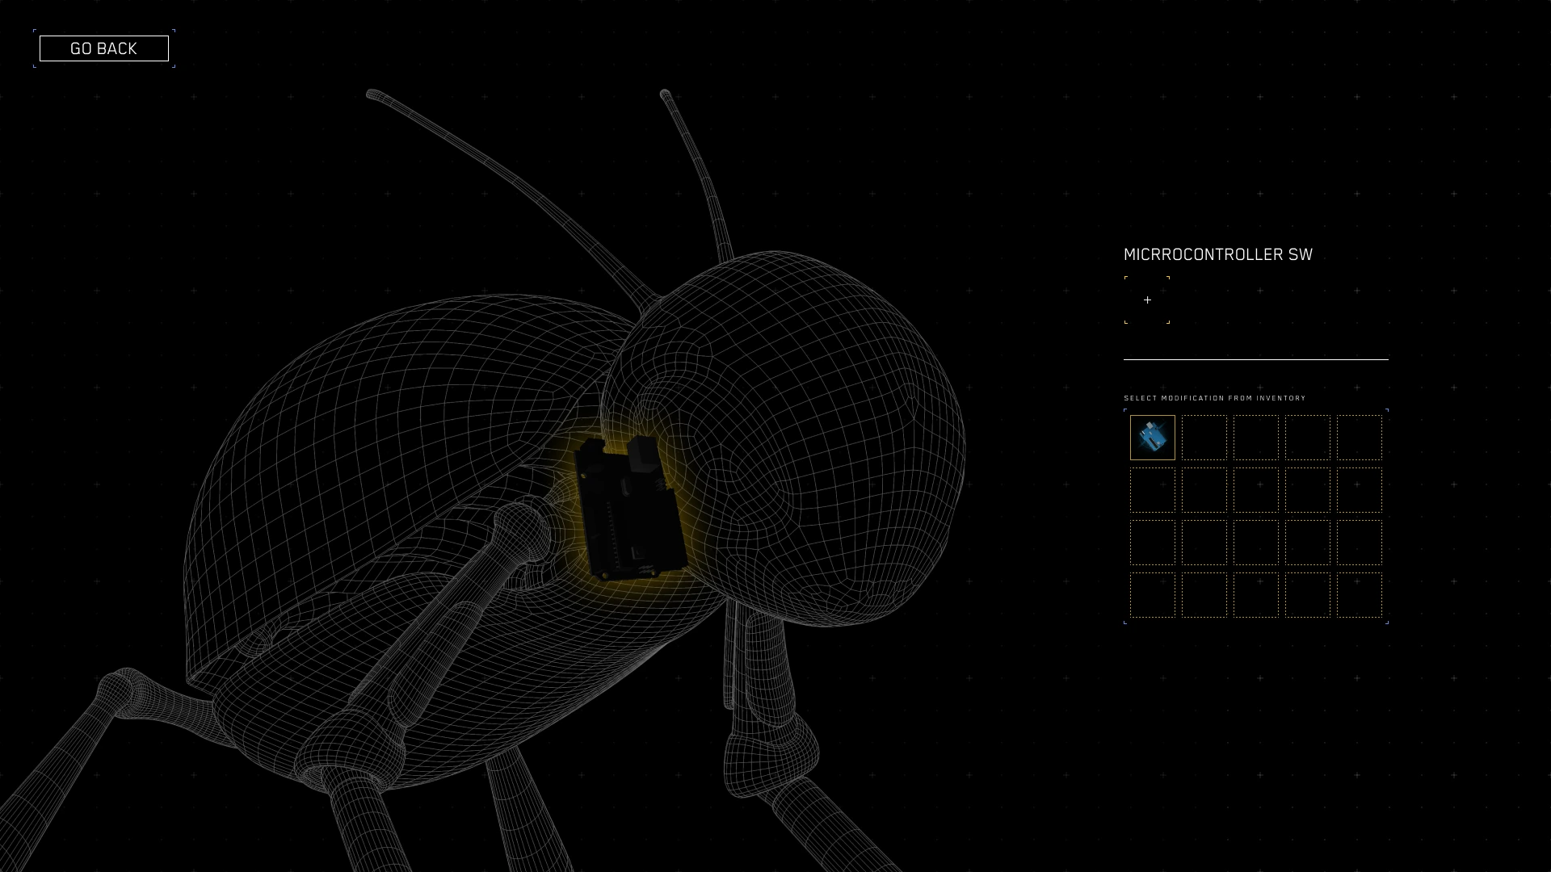Click the GO BACK button
Viewport: 1551px width, 872px height.
[x=103, y=48]
